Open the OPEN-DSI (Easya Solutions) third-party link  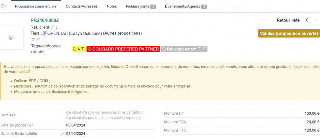(75, 33)
